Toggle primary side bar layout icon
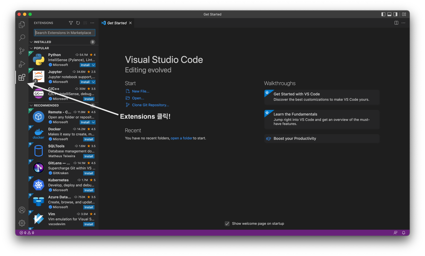This screenshot has height=256, width=425. point(383,14)
